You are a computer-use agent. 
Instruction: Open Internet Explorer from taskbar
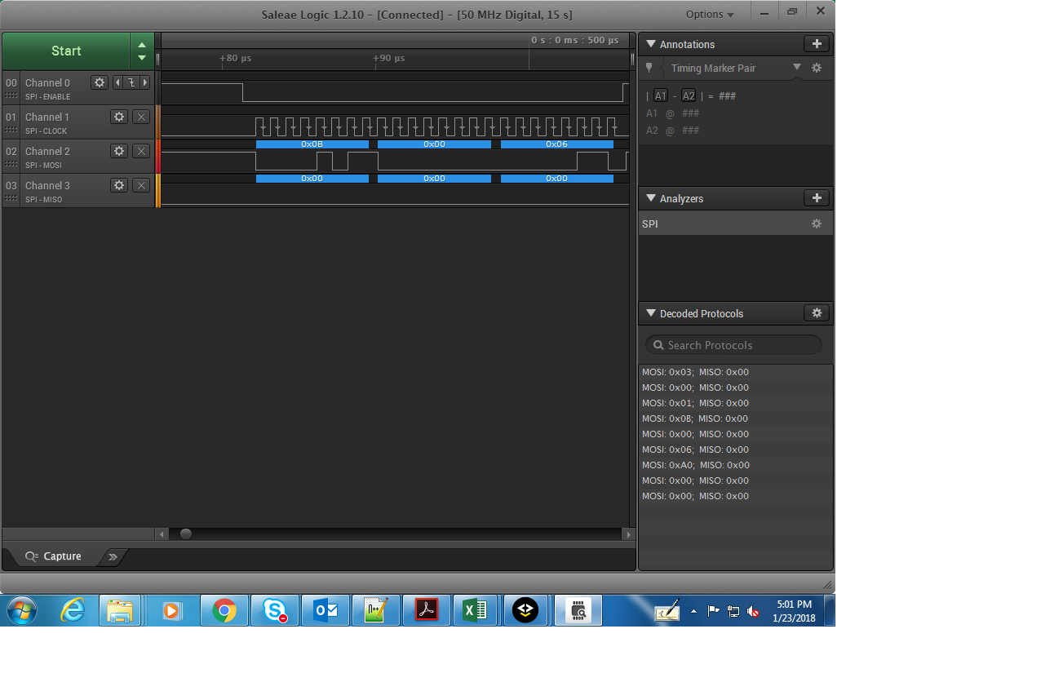tap(73, 610)
